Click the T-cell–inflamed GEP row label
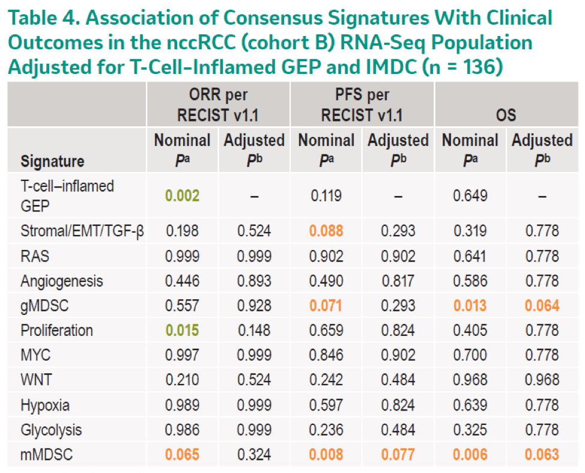This screenshot has width=585, height=473. click(67, 195)
